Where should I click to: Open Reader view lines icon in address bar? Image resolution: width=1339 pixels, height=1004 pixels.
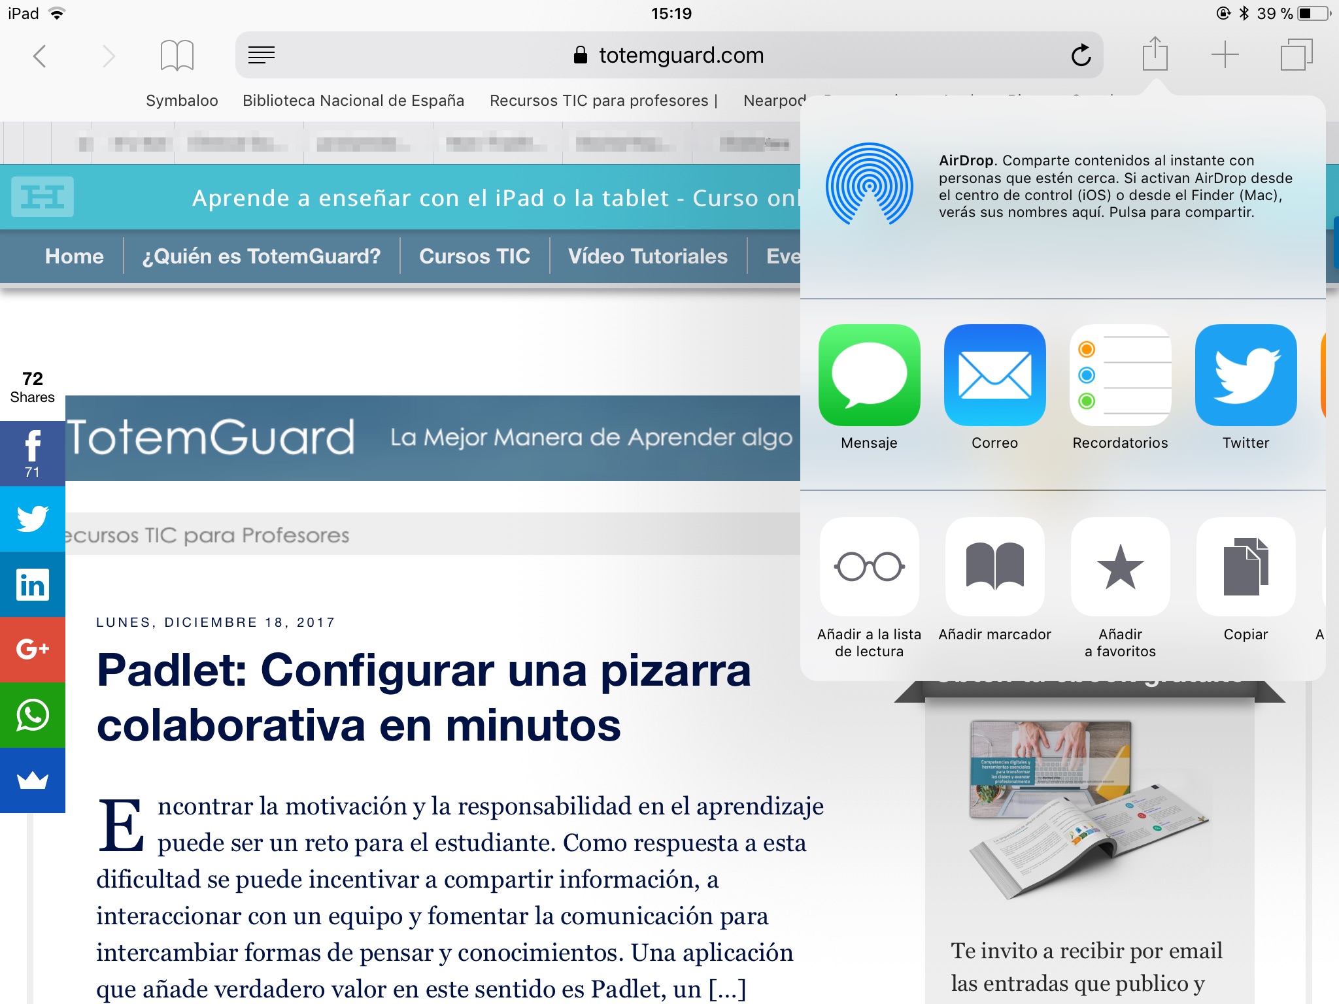tap(262, 55)
